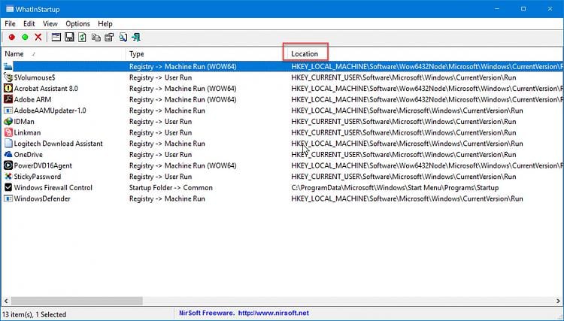Viewport: 564px width, 321px height.
Task: Sort by the Location column header
Action: tap(305, 54)
